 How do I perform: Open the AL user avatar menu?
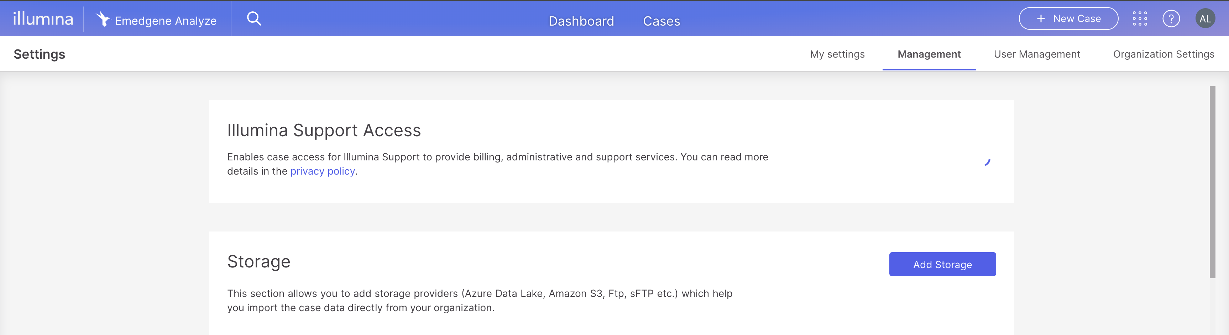pyautogui.click(x=1205, y=19)
